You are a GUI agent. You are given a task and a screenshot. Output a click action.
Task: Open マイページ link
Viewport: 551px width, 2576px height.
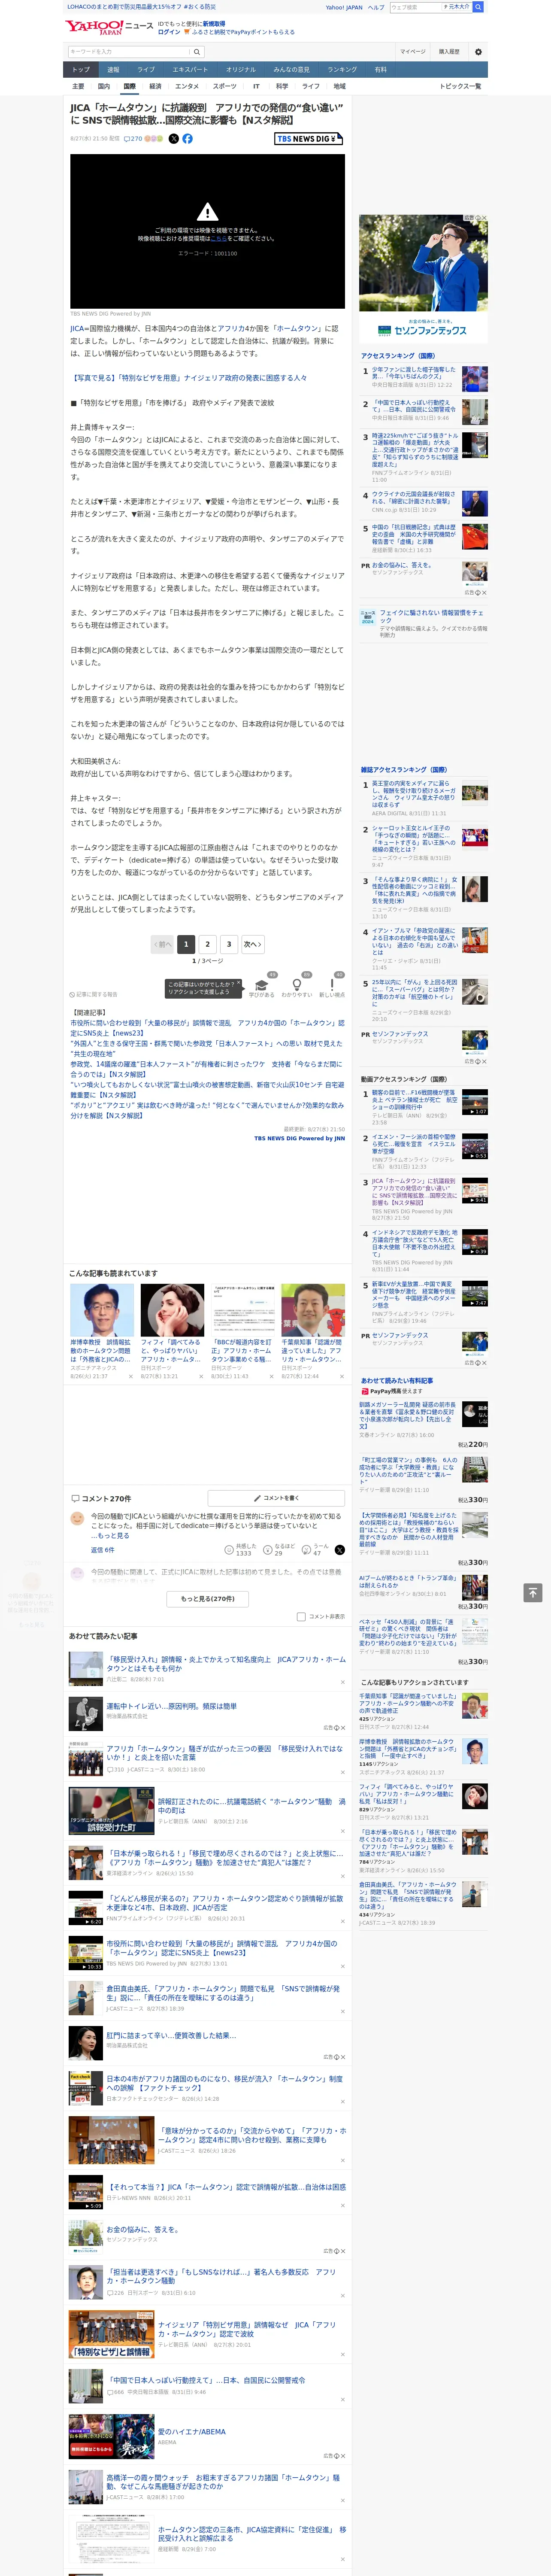(413, 52)
